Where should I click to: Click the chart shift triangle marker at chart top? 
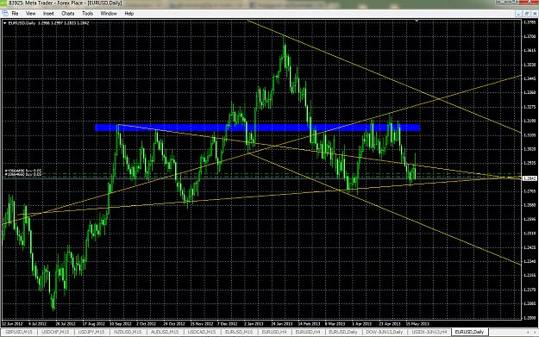pos(417,21)
